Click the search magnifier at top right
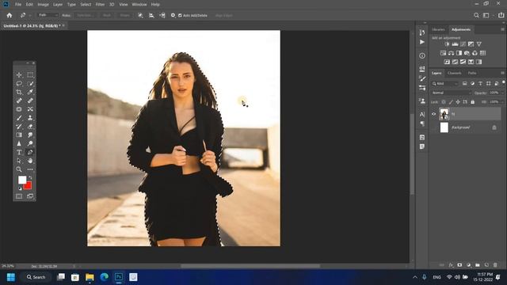 coord(476,15)
